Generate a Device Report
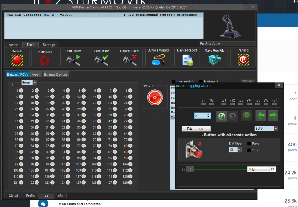 (187, 60)
